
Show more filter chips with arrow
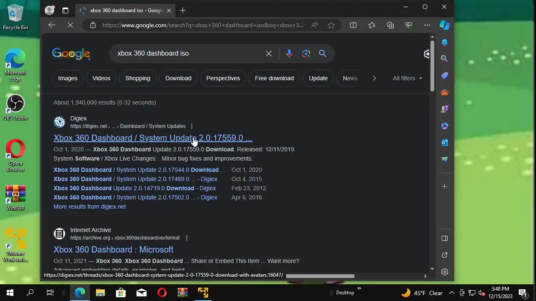374,78
